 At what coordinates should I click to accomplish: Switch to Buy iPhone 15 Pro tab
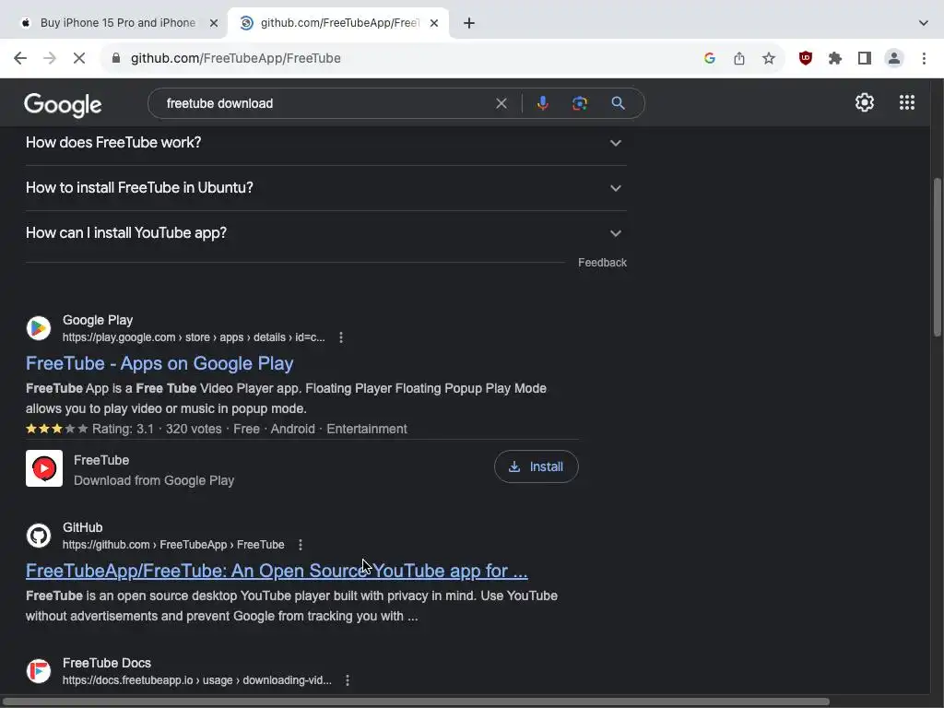coord(117,23)
